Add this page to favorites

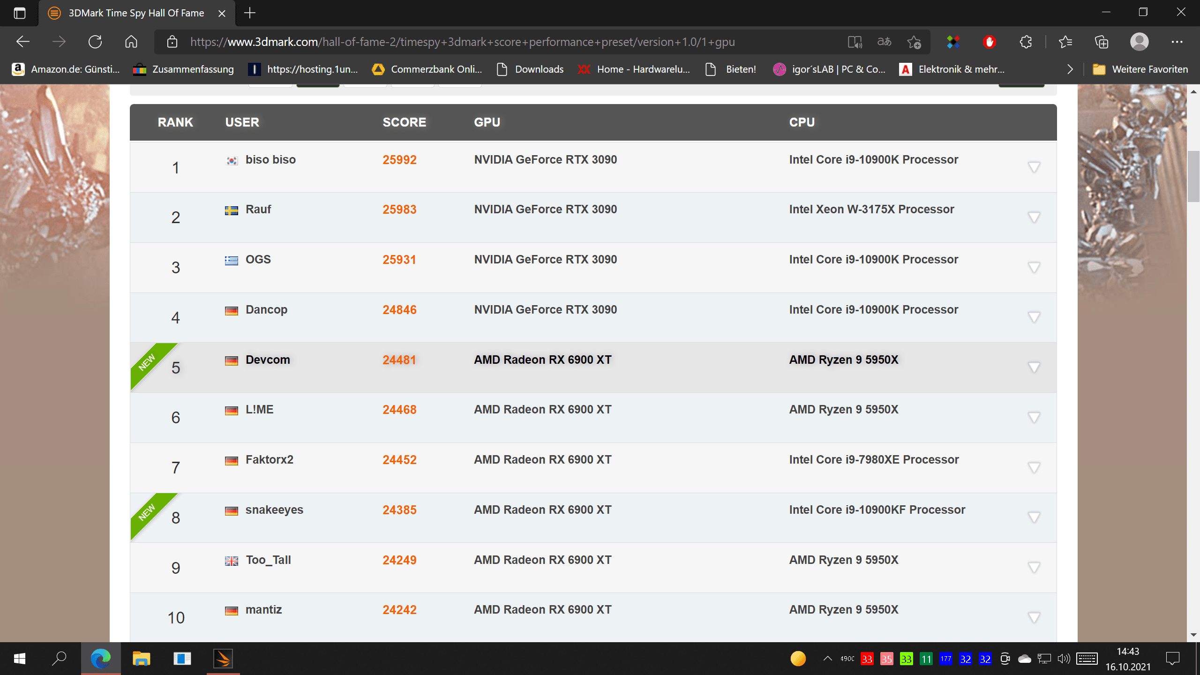click(x=914, y=42)
